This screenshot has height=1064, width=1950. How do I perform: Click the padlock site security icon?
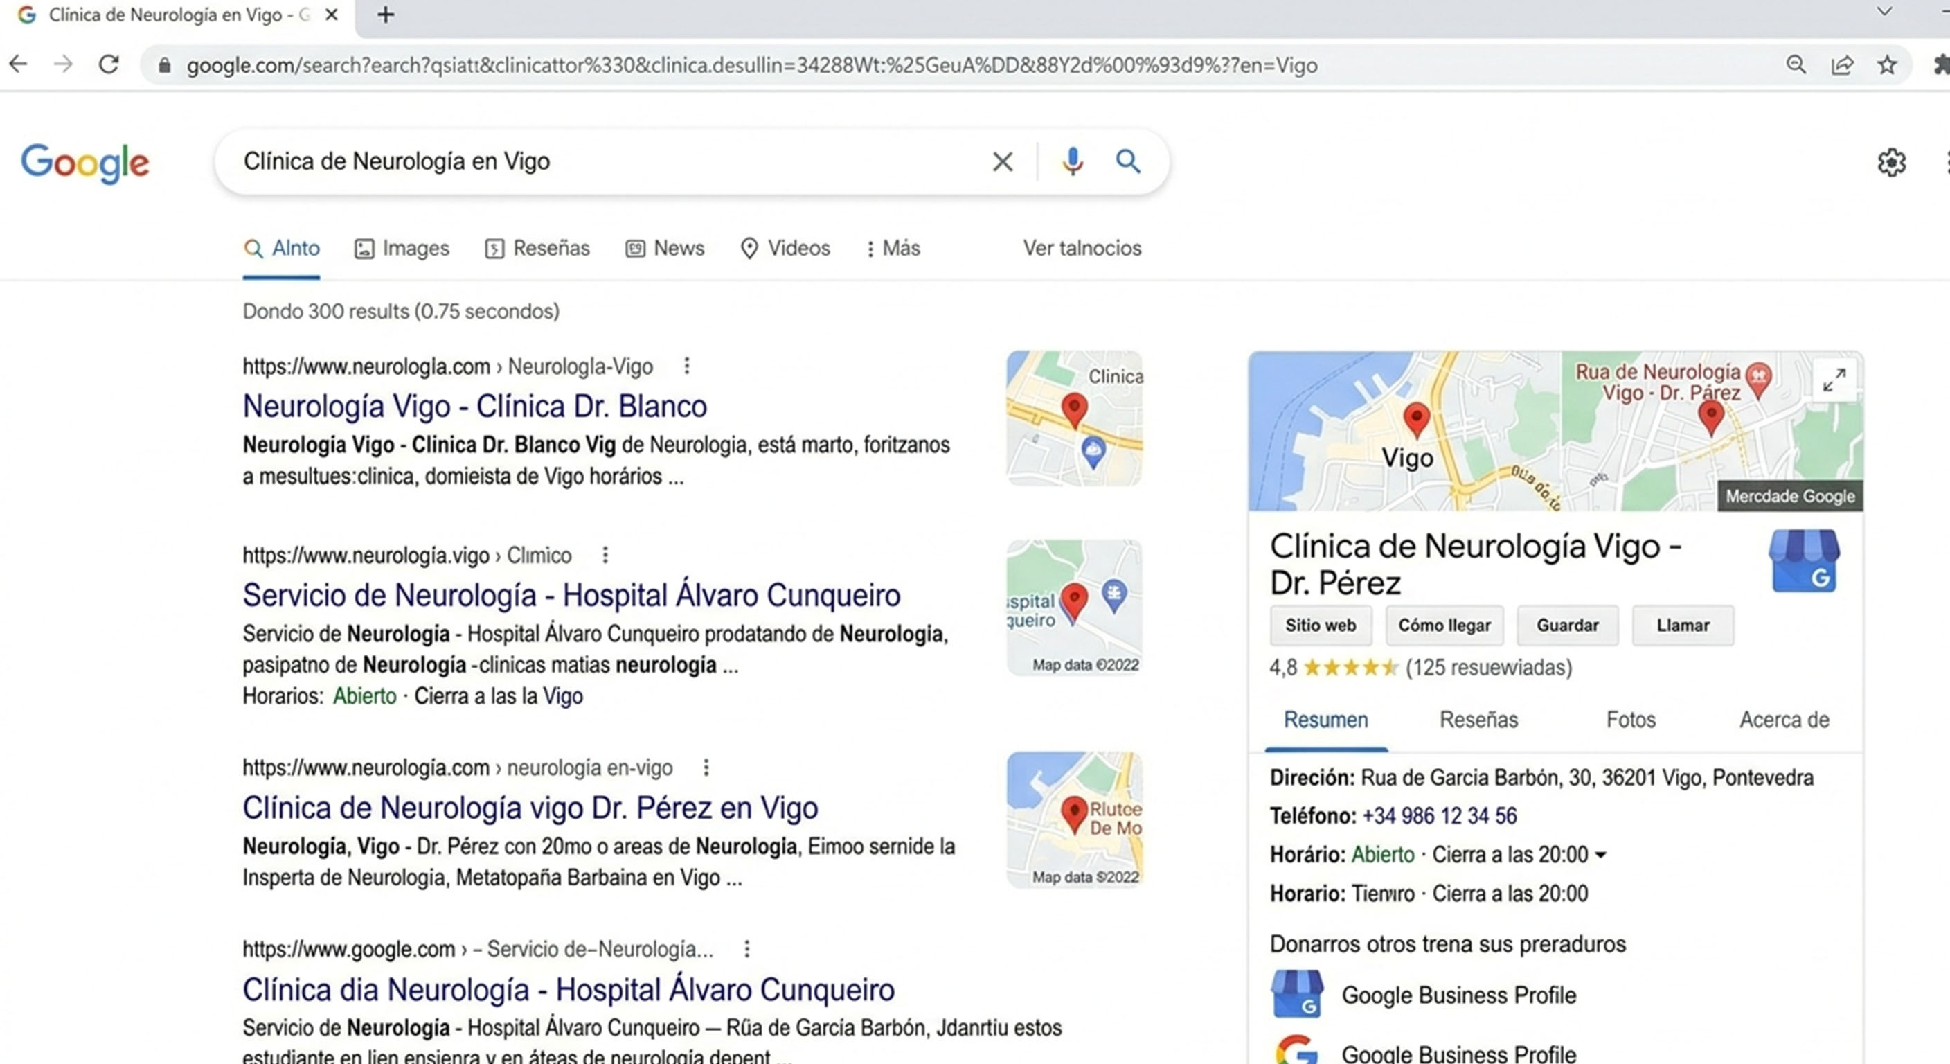click(x=164, y=66)
